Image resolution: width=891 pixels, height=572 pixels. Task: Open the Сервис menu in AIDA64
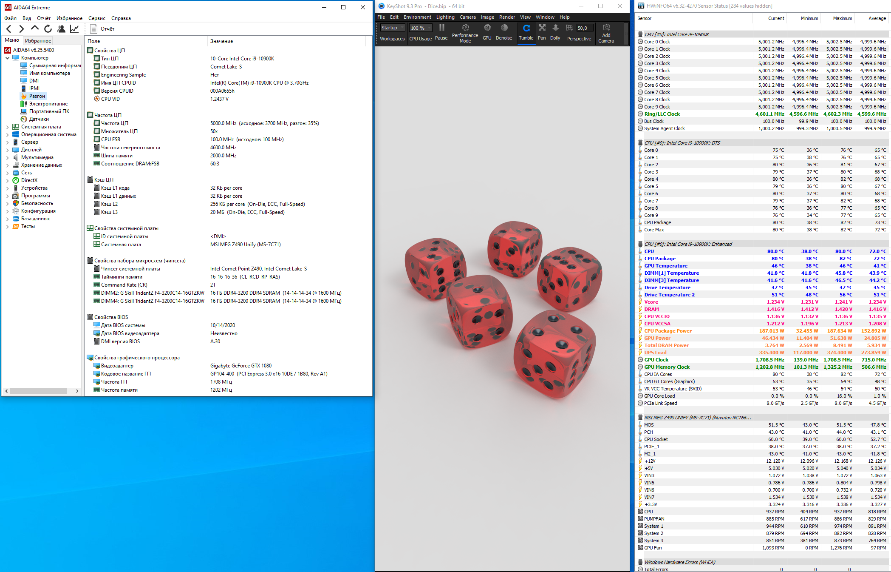click(96, 18)
